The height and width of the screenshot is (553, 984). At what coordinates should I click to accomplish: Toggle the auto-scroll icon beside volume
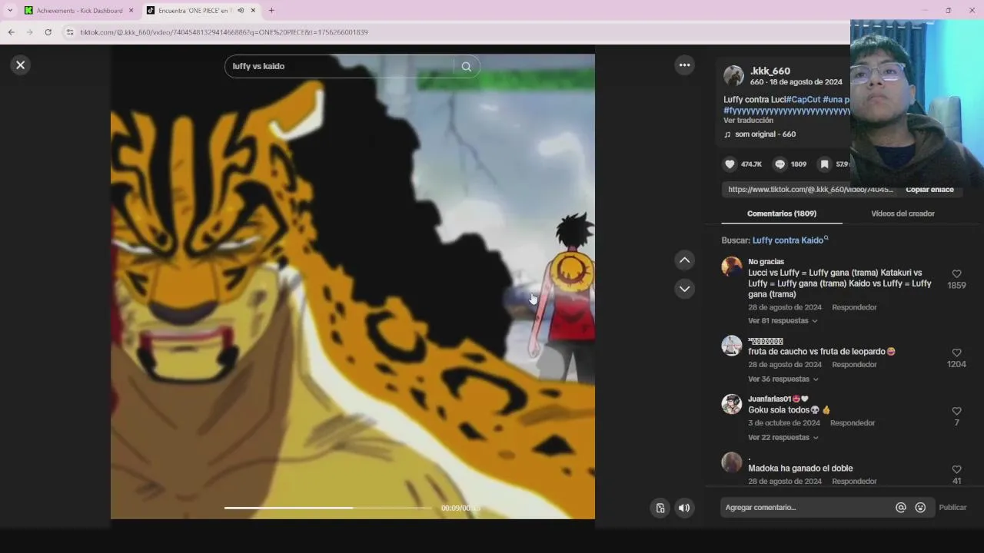(x=660, y=508)
